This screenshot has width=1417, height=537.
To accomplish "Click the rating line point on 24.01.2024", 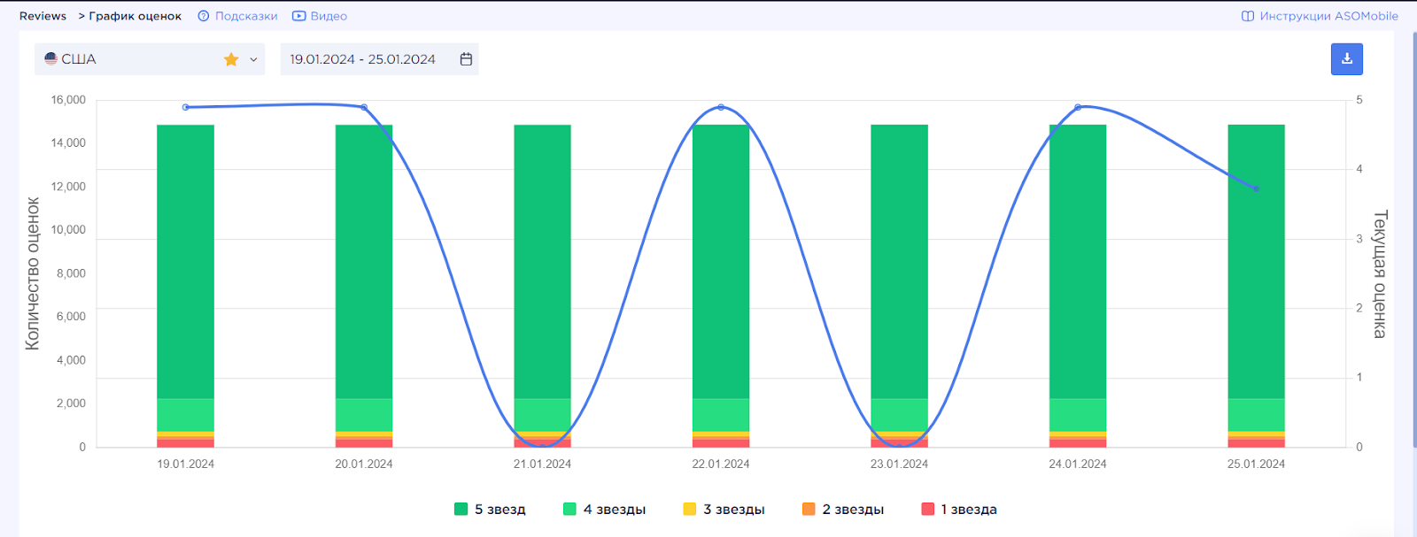I will (x=1078, y=107).
